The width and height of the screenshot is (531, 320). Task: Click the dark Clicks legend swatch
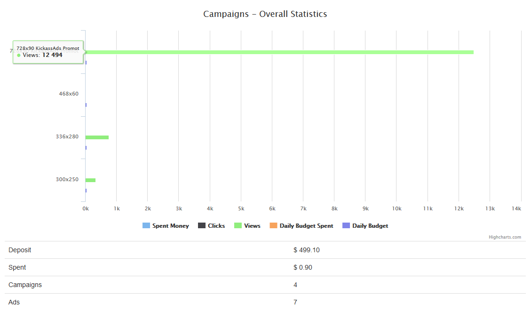click(x=202, y=226)
